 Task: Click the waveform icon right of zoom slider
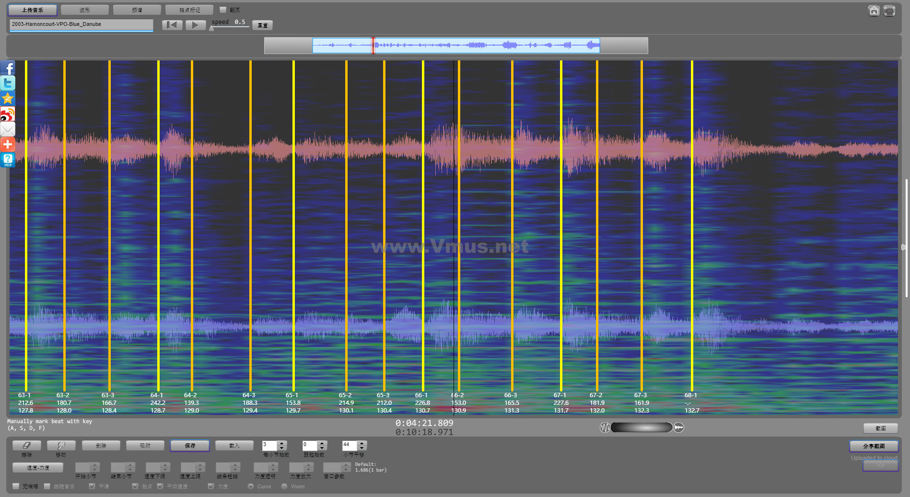679,427
